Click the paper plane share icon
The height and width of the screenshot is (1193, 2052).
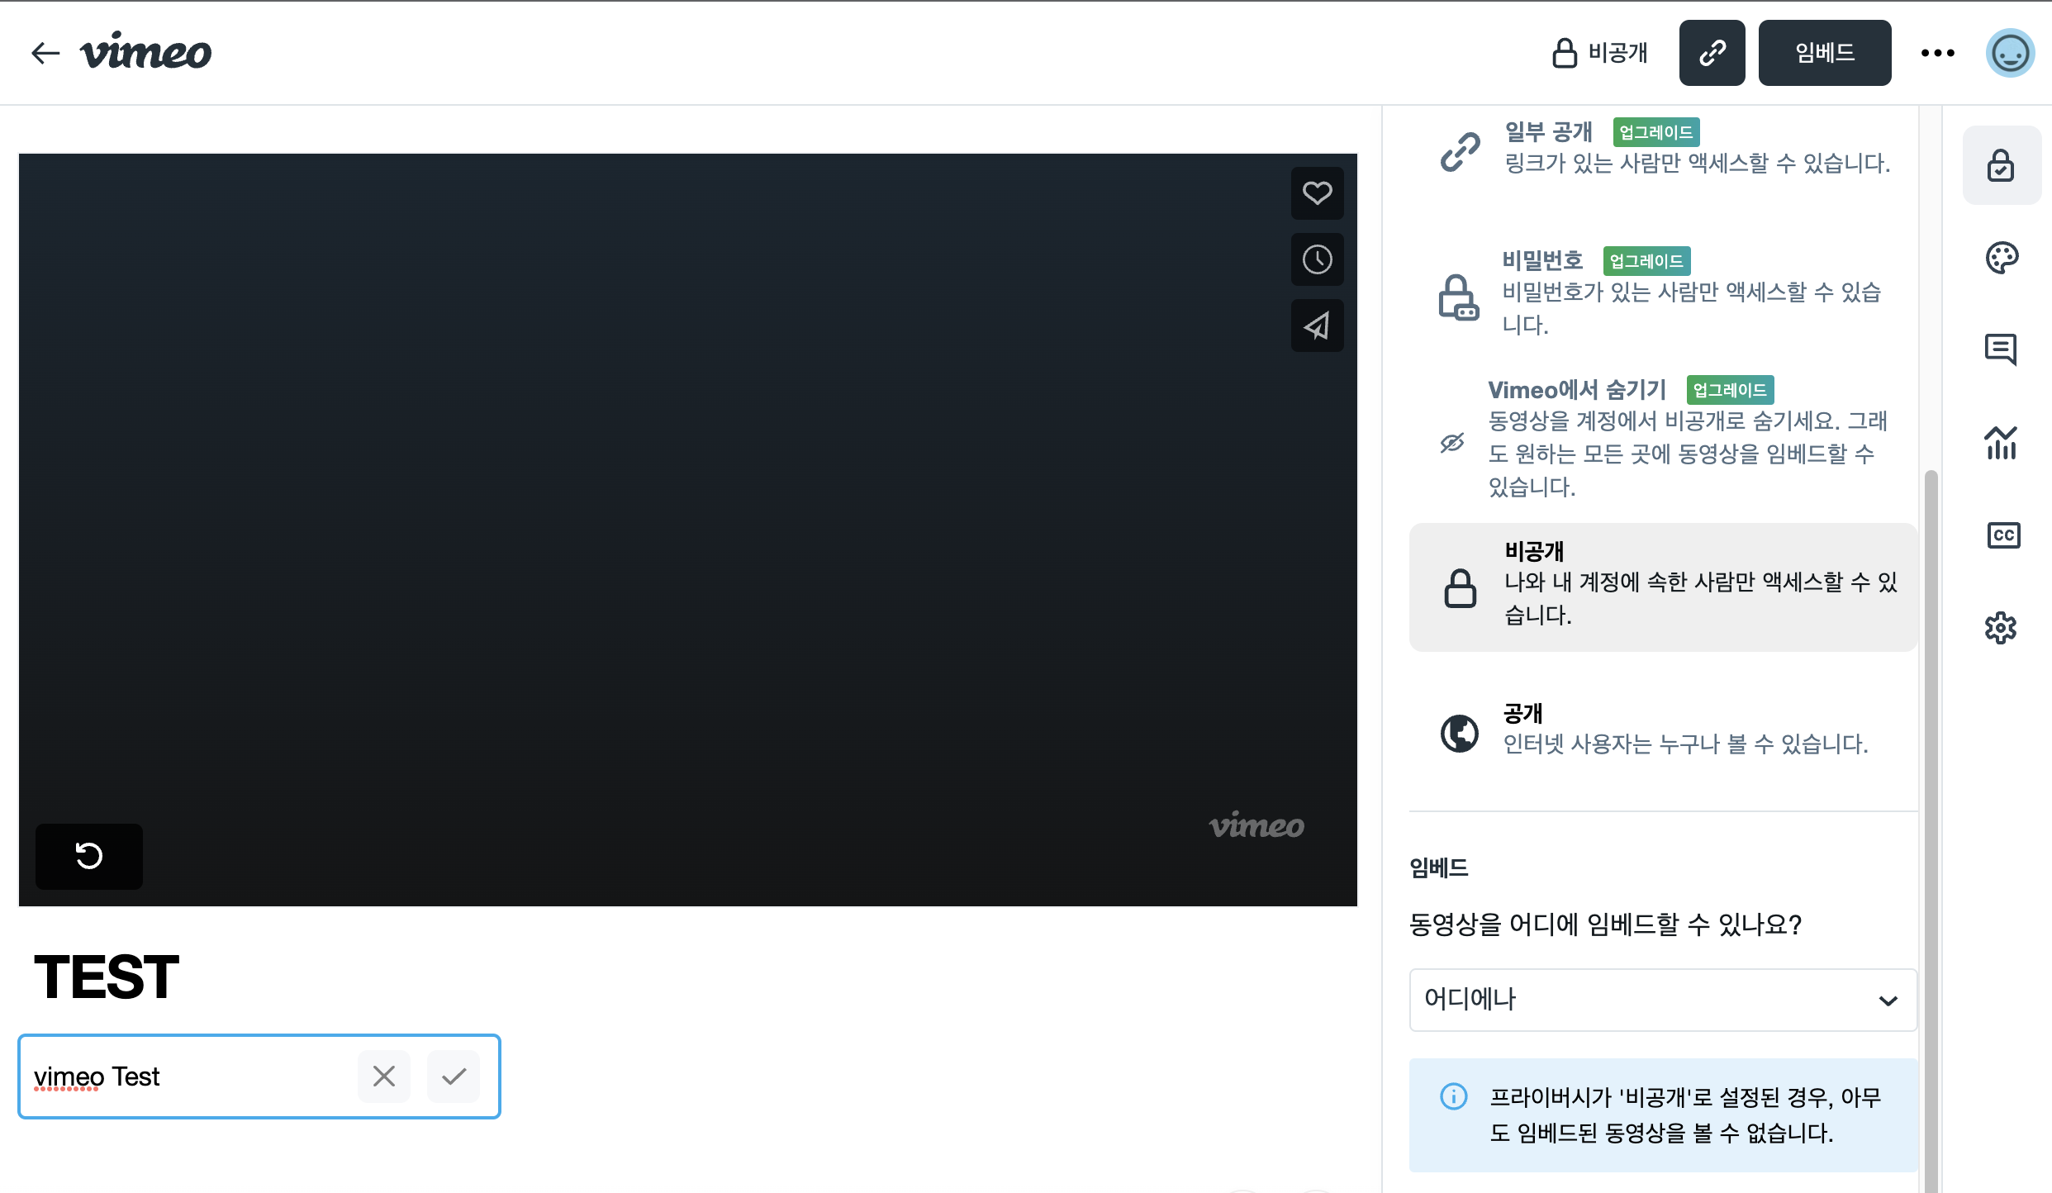coord(1317,326)
